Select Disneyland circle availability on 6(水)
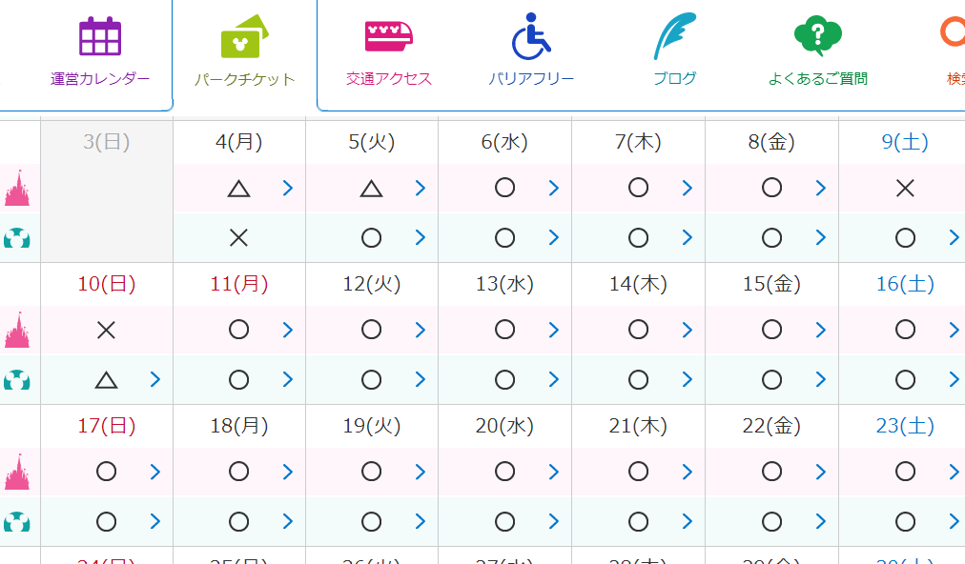Screen dimensions: 965x564 504,188
